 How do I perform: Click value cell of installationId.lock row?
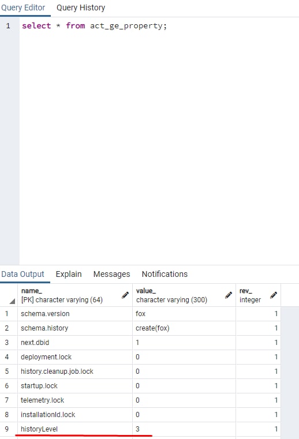point(184,415)
